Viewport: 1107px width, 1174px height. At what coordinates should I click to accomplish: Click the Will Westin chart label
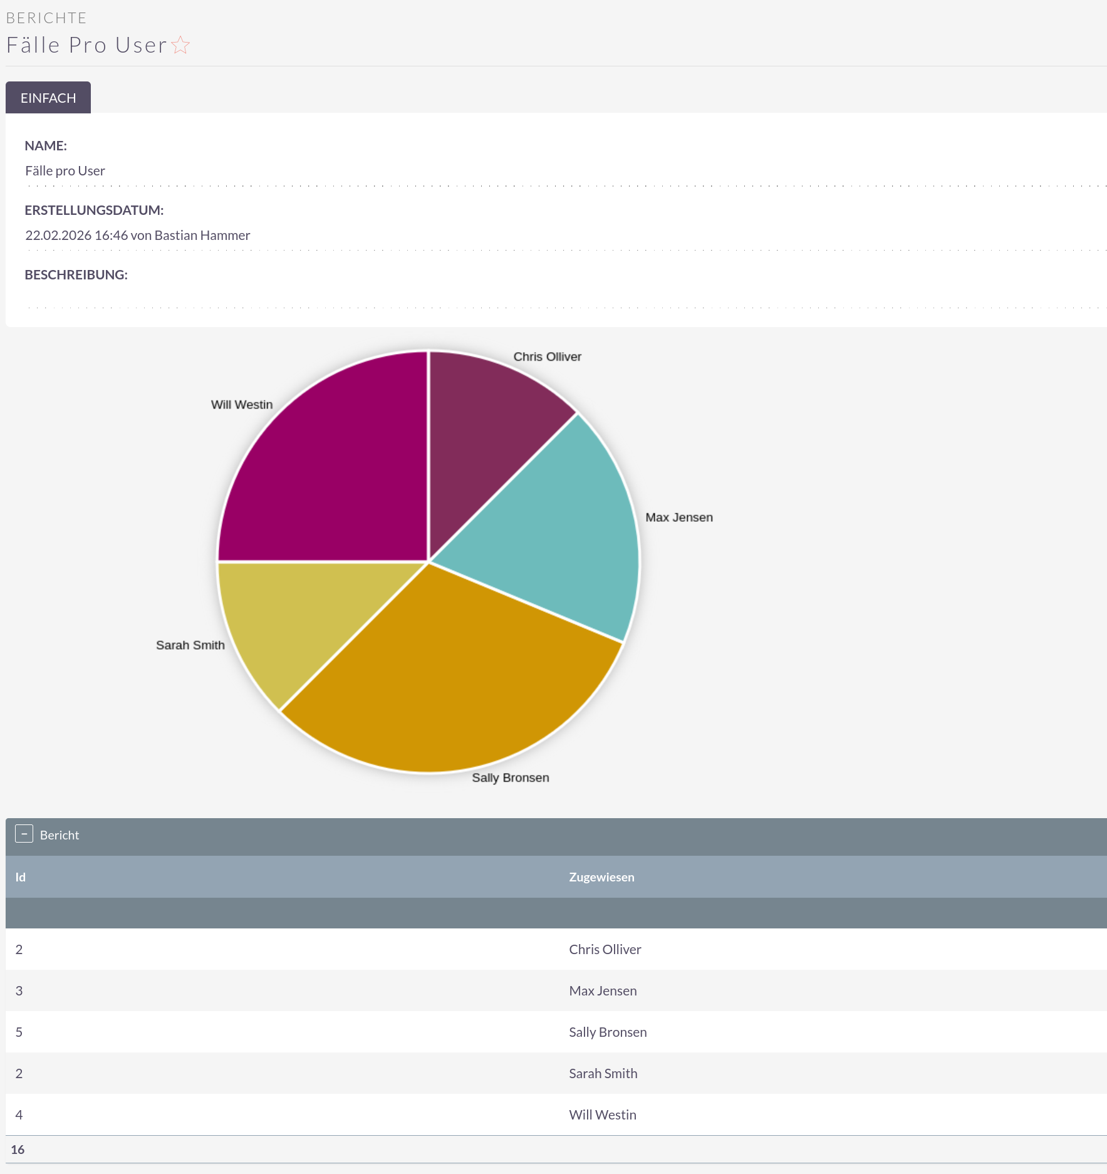242,405
